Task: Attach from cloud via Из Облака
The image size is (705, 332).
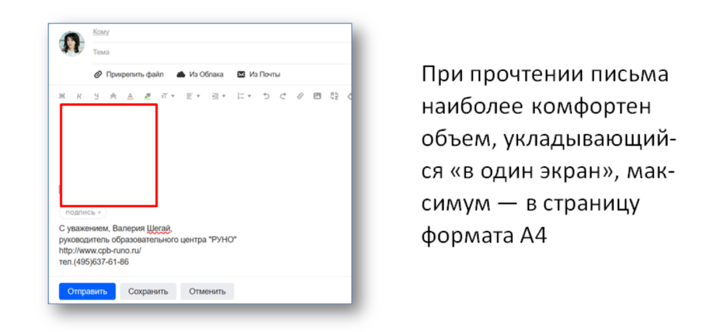Action: 200,74
